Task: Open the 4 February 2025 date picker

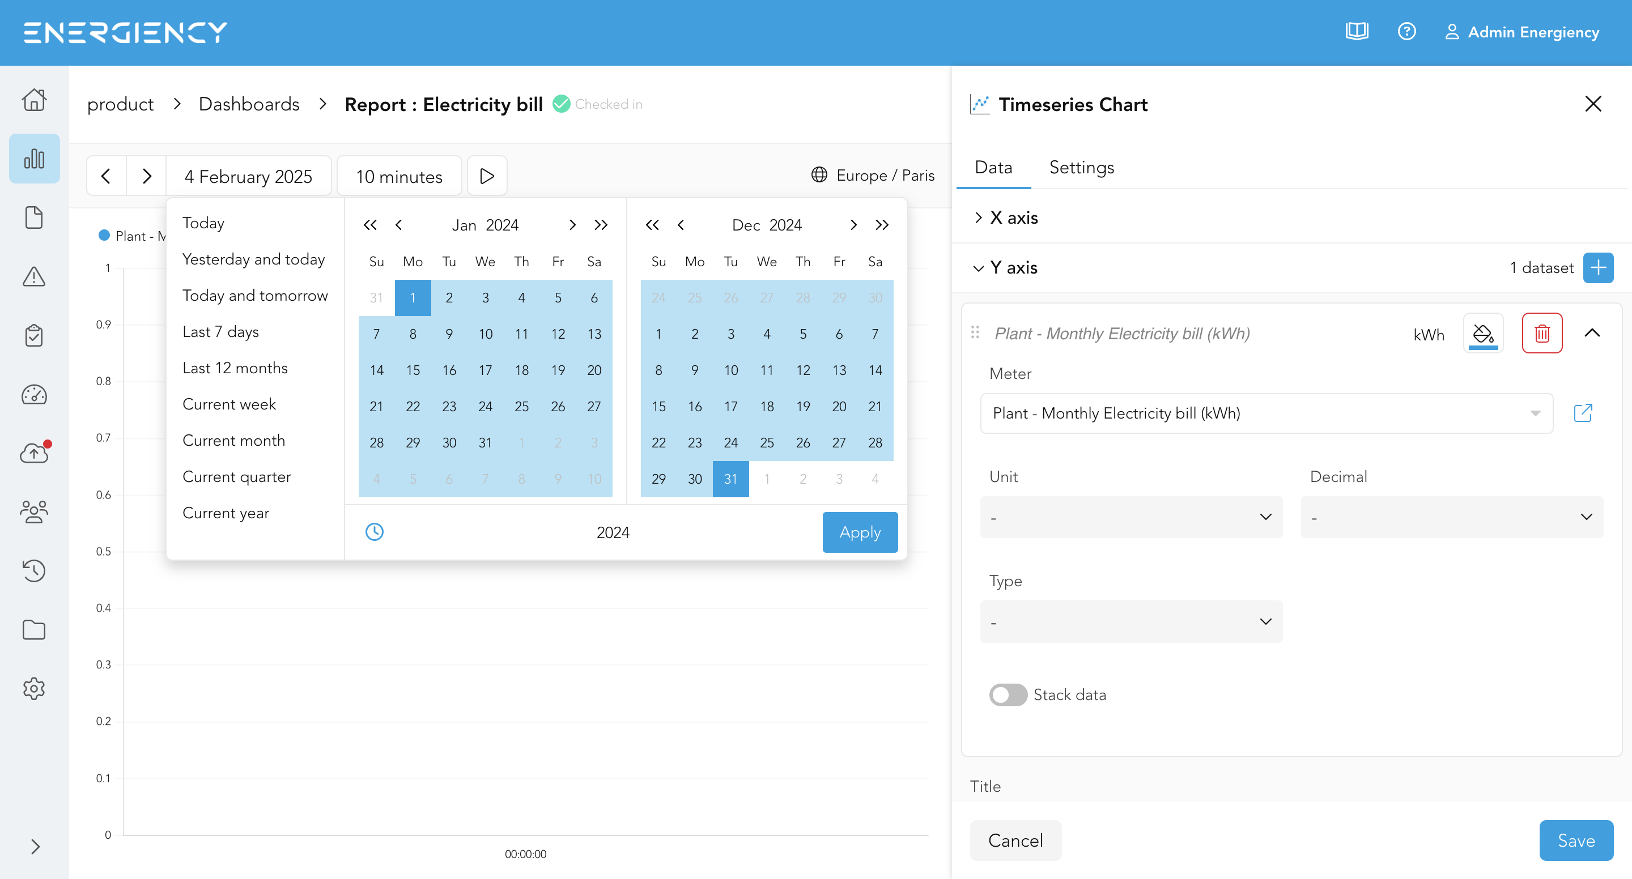Action: click(248, 176)
